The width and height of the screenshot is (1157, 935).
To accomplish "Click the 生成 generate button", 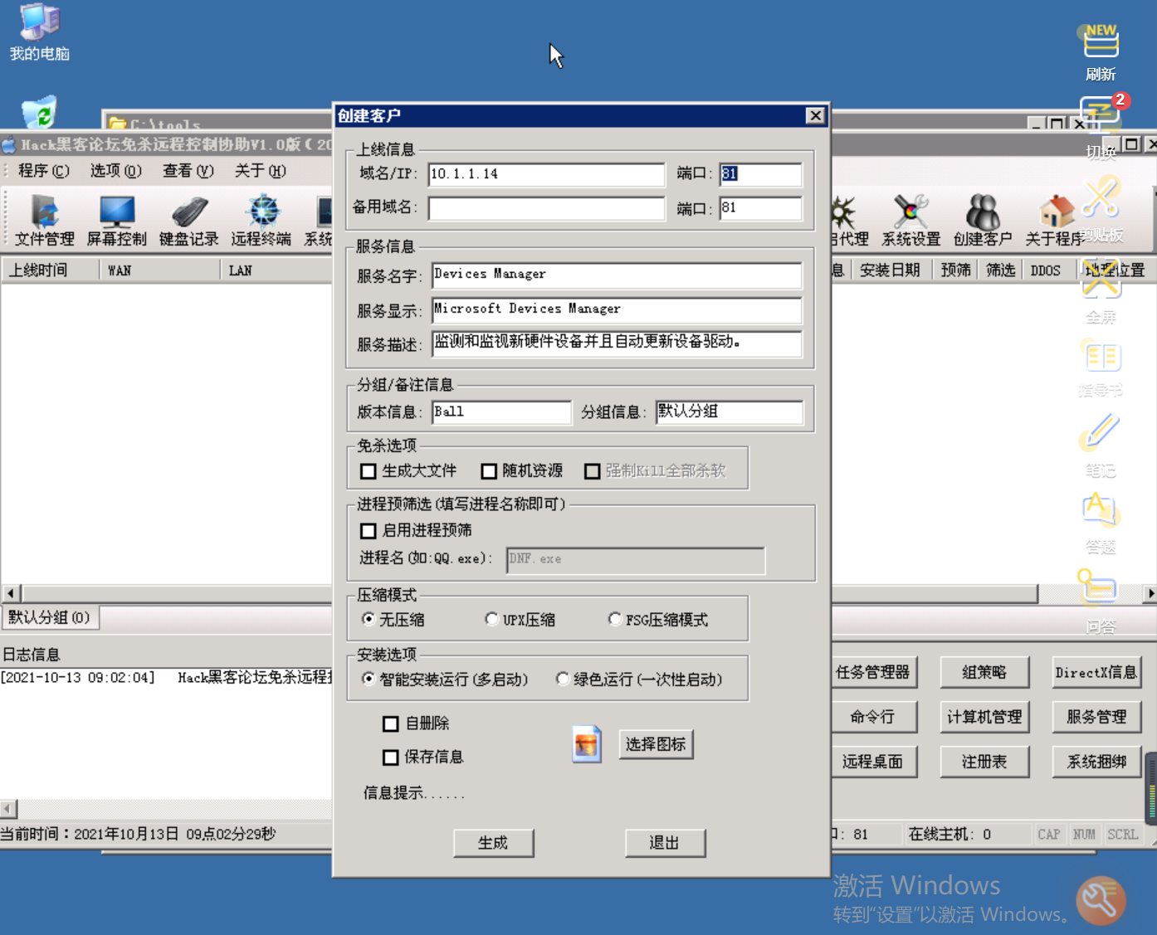I will point(494,843).
